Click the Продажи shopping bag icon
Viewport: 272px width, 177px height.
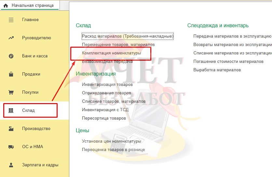click(11, 74)
